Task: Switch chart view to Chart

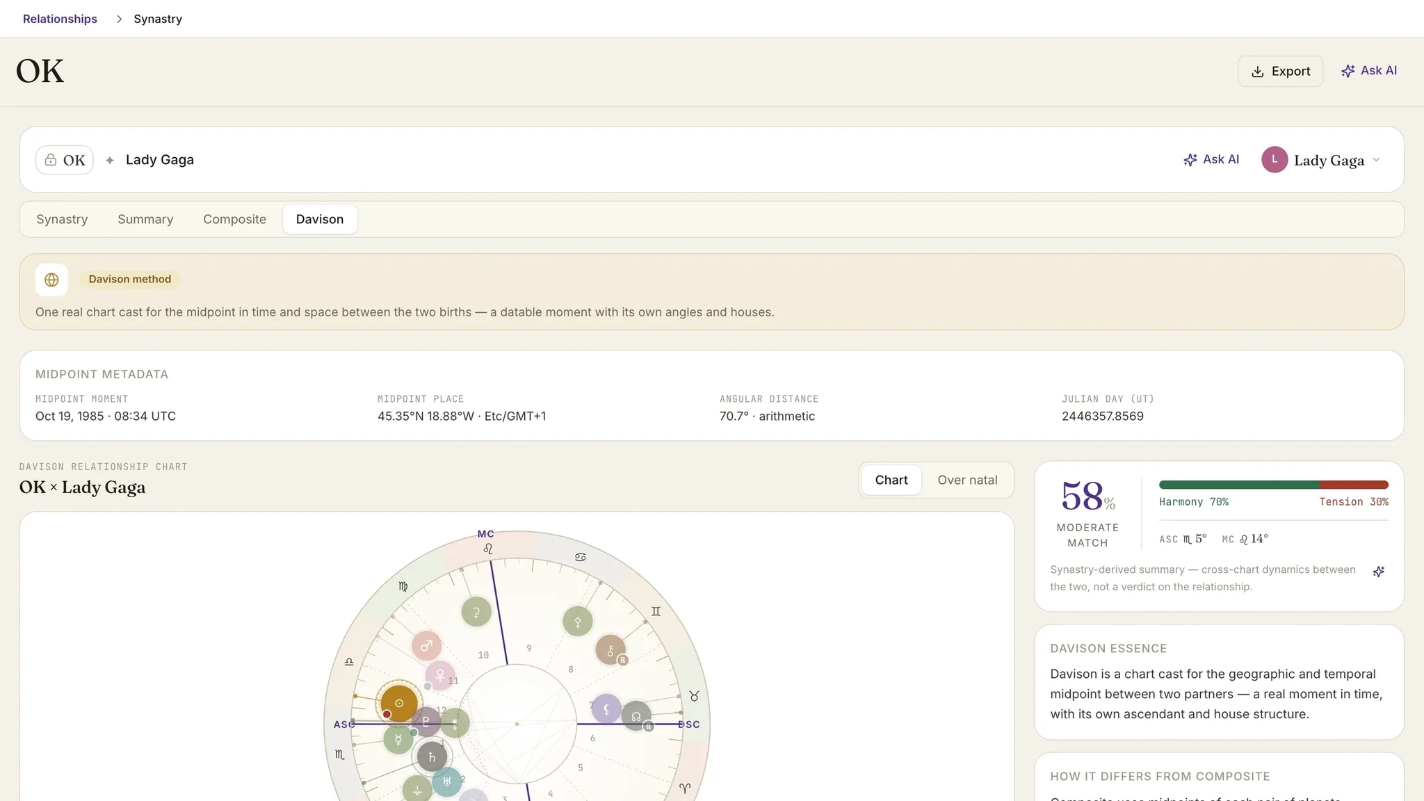Action: click(891, 480)
